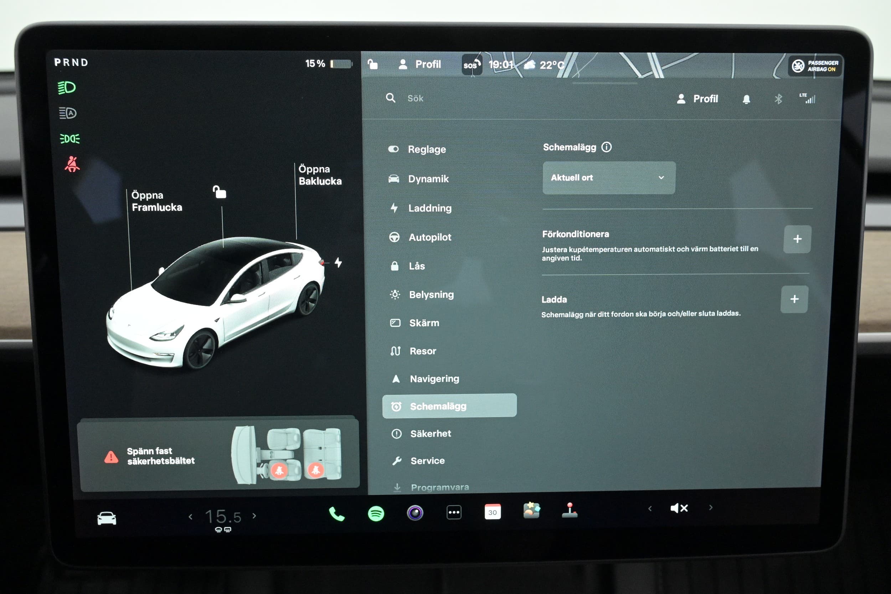Open the three-dots app launcher
The width and height of the screenshot is (891, 594).
coord(454,512)
